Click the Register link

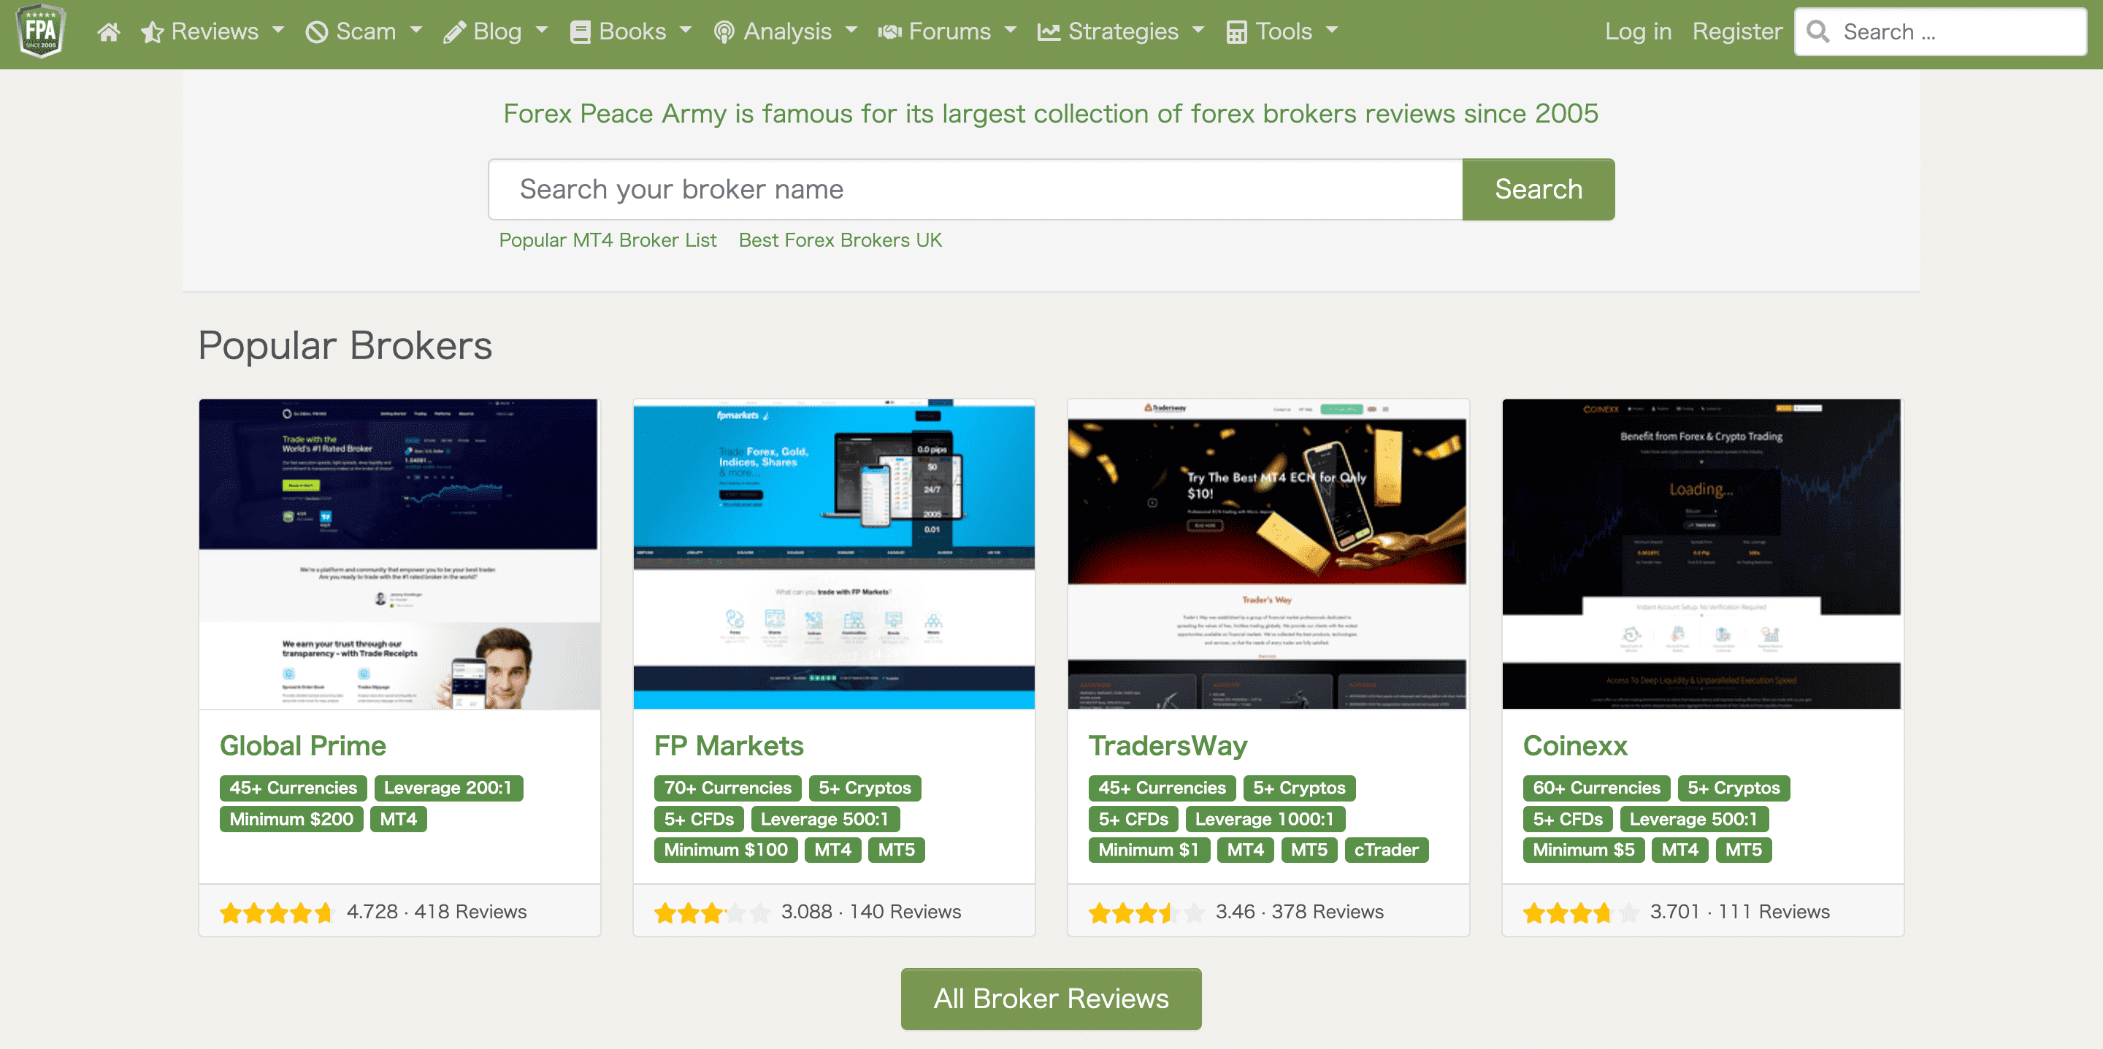tap(1736, 32)
